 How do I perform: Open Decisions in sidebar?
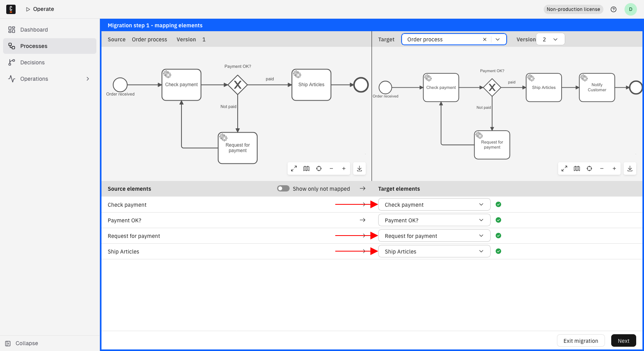[50, 62]
